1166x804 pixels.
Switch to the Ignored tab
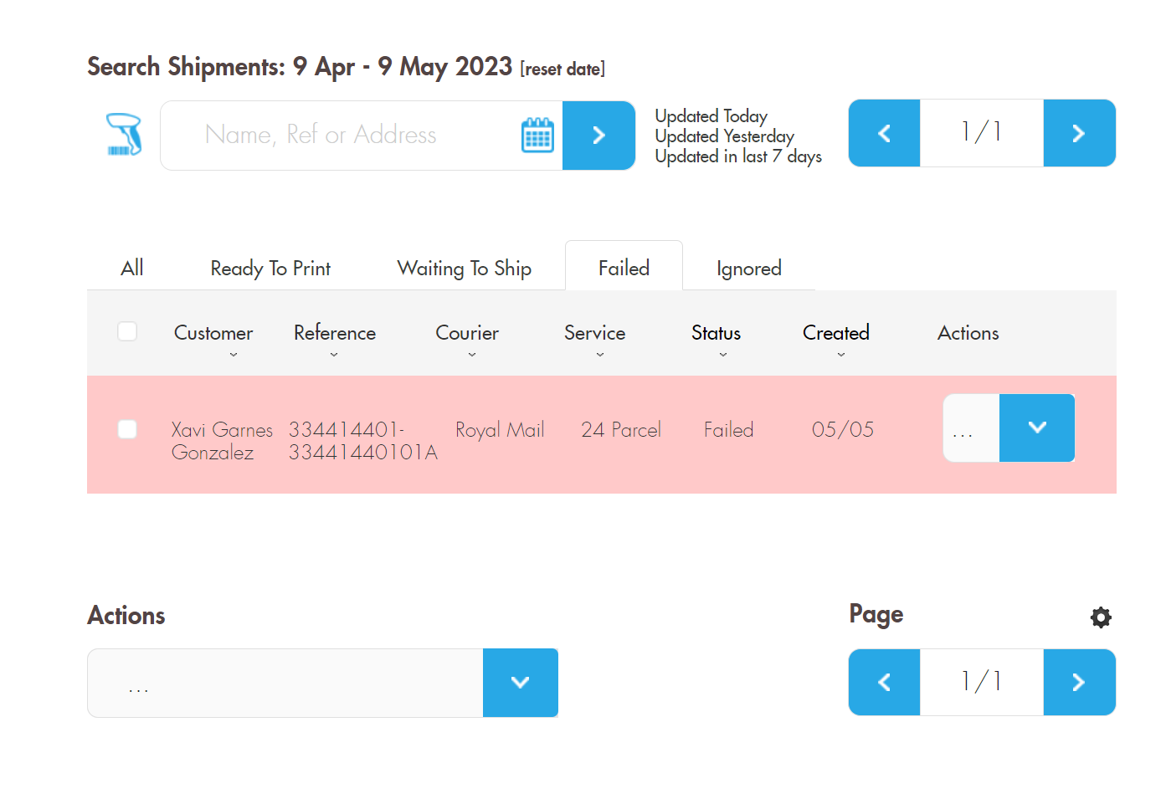[749, 269]
